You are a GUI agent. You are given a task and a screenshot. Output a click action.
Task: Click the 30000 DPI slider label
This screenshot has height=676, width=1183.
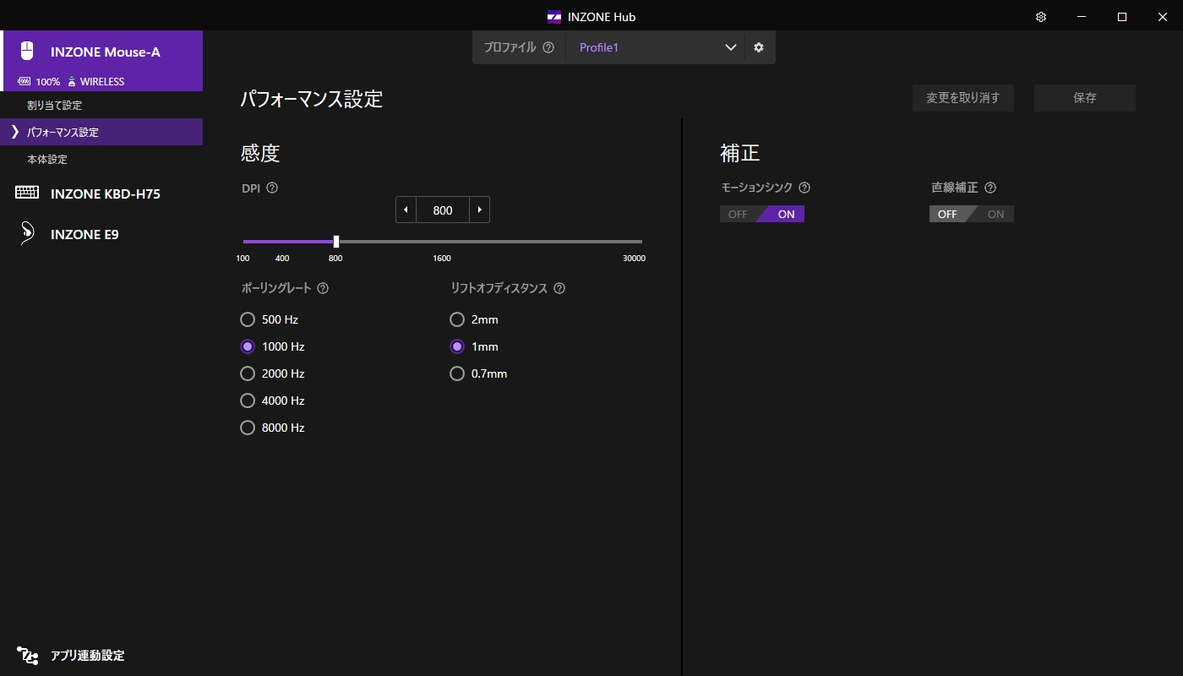click(634, 259)
